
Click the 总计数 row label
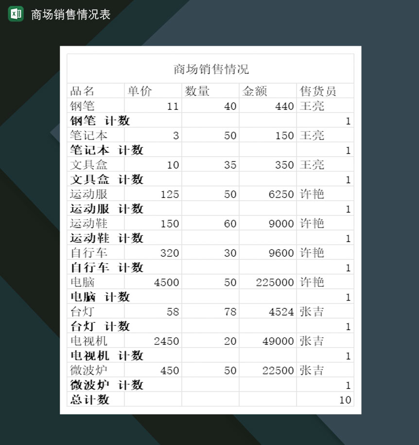(x=89, y=400)
